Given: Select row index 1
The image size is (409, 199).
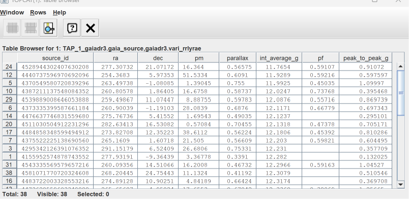Looking at the screenshot, I should 9,157.
